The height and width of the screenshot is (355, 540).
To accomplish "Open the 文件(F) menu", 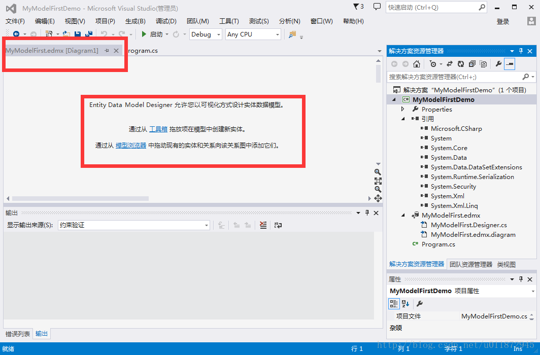I will [x=15, y=21].
